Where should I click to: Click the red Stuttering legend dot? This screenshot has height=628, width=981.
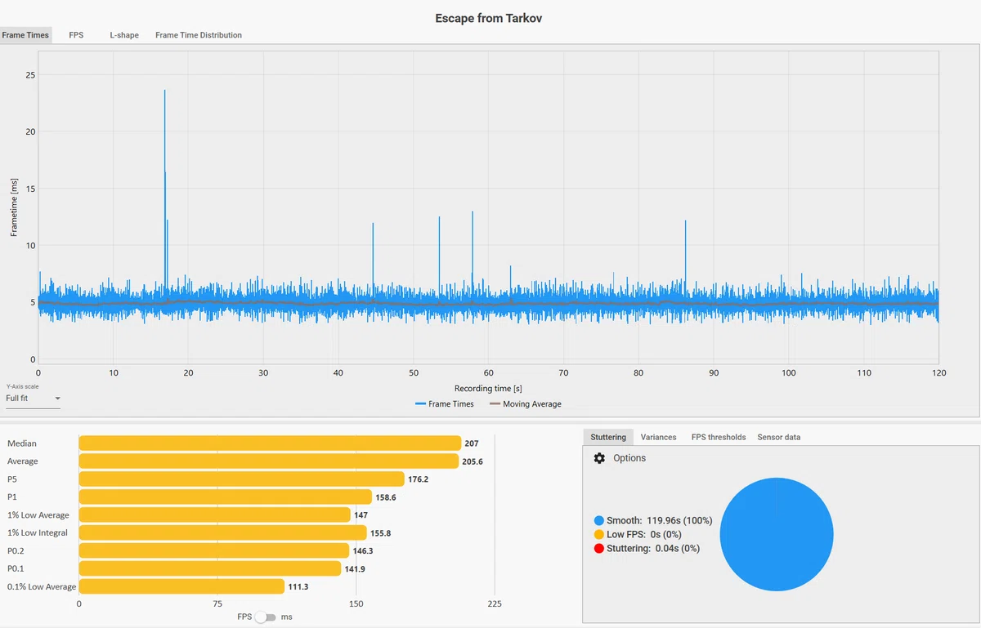[599, 548]
